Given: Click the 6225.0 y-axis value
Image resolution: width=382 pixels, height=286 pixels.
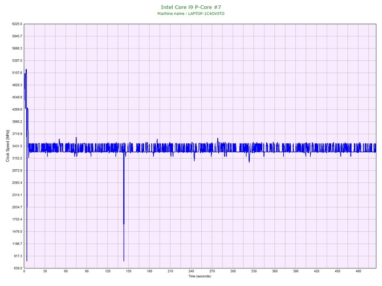Looking at the screenshot, I should pyautogui.click(x=17, y=24).
